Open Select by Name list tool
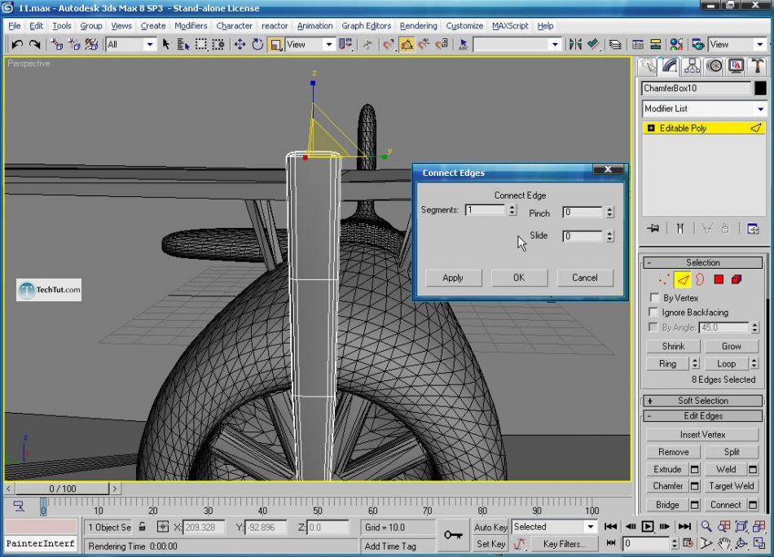Viewport: 774px width, 557px height. [x=183, y=45]
